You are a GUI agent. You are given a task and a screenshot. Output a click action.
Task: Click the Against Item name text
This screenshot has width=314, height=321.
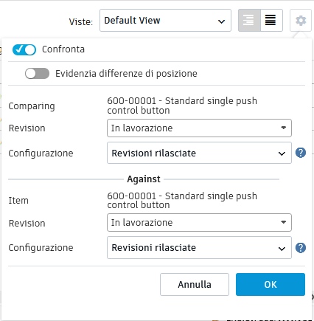click(x=182, y=200)
